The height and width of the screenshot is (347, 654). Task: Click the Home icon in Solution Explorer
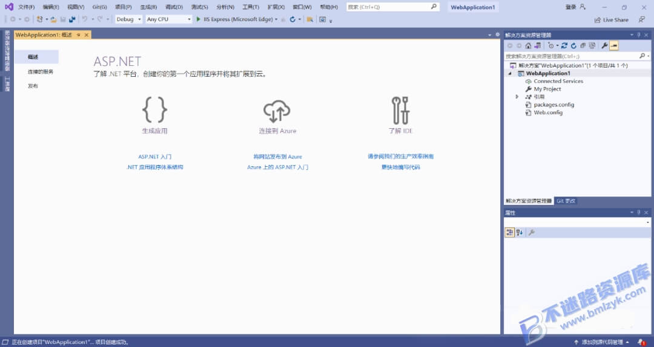528,45
